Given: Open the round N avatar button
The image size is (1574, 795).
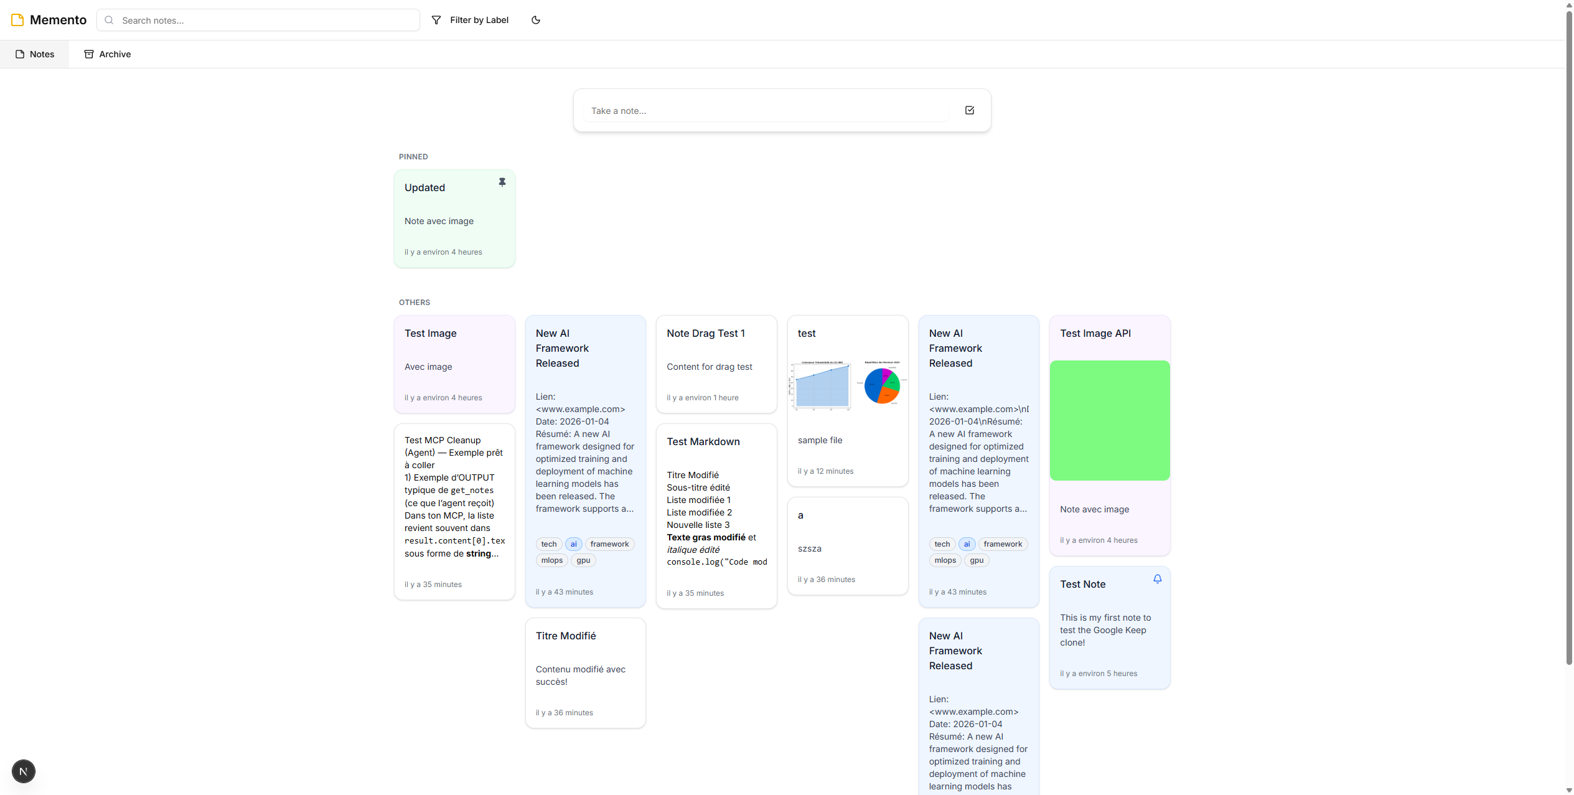Looking at the screenshot, I should (24, 771).
